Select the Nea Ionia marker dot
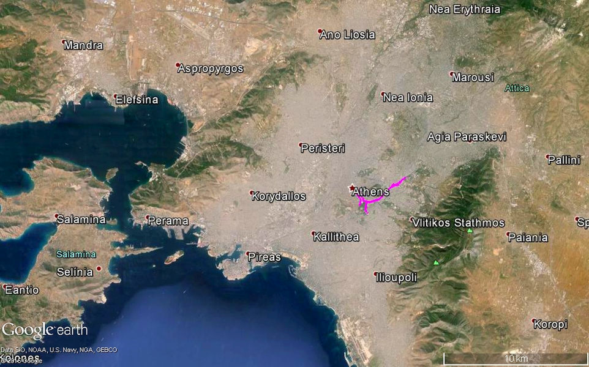 [x=383, y=94]
